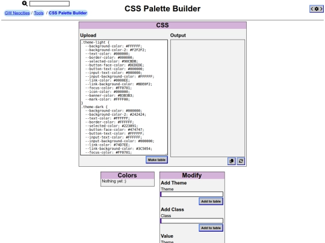Click the Make table button
Screen dimensions: 325x243
[156, 160]
